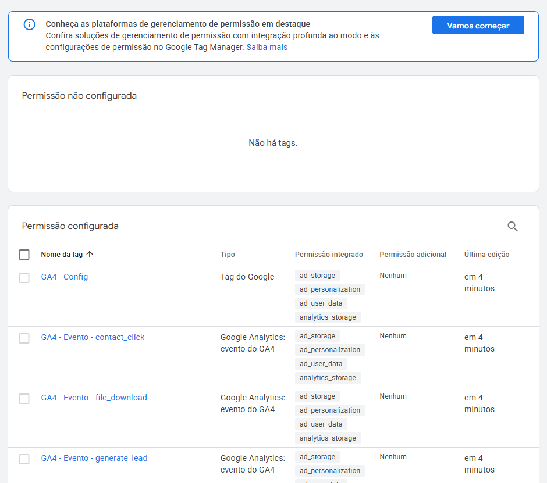Viewport: 547px width, 483px height.
Task: Open the GA4 - Evento - contact_click tag
Action: point(93,337)
